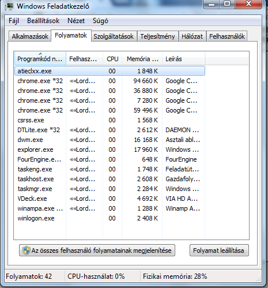Select the Folyamatok tab
Image resolution: width=268 pixels, height=288 pixels.
click(71, 35)
